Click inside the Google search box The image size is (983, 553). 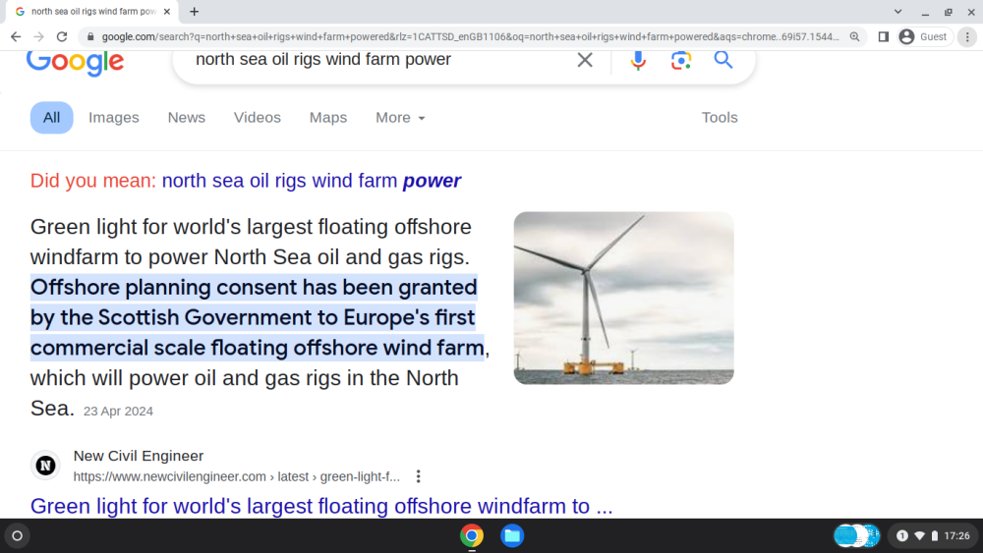[376, 60]
